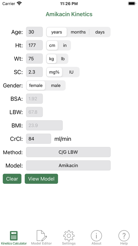The height and width of the screenshot is (246, 138).
Task: Open the Model Amikacin selector
Action: [x=68, y=165]
